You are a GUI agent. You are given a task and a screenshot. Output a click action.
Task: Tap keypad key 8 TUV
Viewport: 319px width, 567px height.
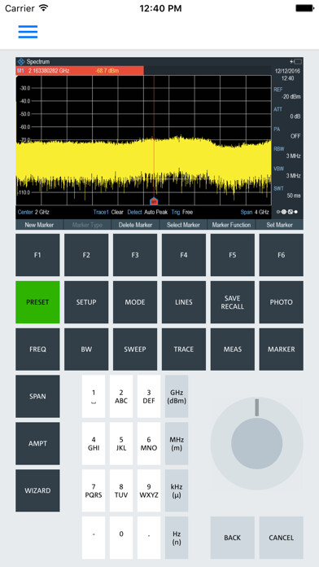(x=121, y=490)
